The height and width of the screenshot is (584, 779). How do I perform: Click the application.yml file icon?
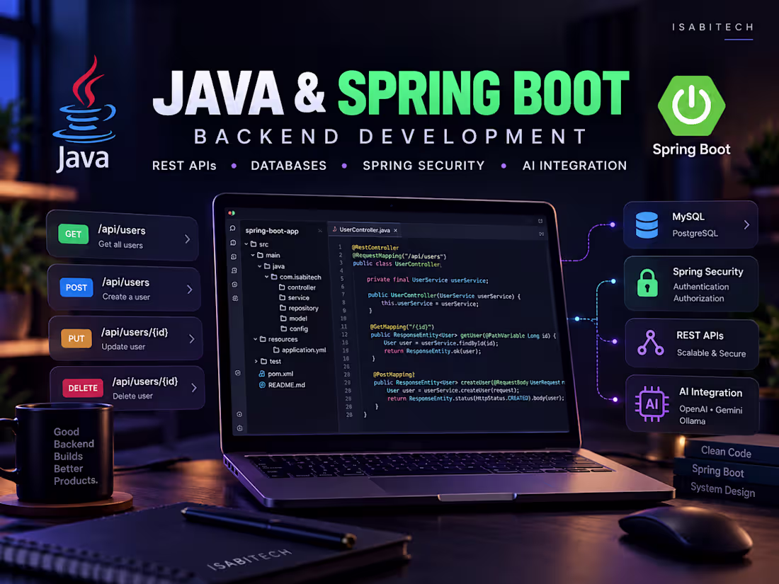275,350
